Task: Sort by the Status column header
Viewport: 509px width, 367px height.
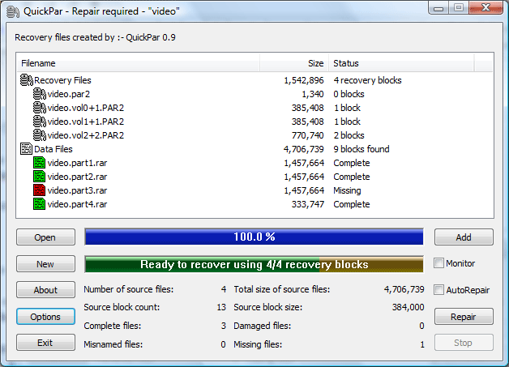Action: (x=401, y=63)
